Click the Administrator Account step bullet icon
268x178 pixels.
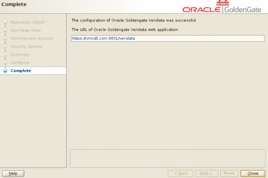(x=5, y=39)
